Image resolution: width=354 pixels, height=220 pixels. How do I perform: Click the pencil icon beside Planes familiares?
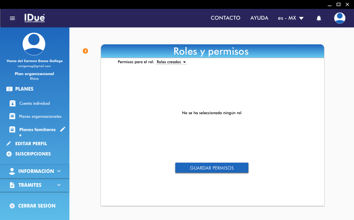click(63, 129)
